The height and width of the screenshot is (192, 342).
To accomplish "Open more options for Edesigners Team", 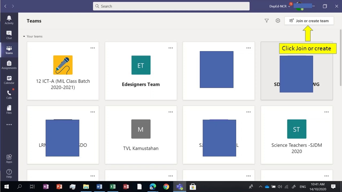I will (170, 48).
